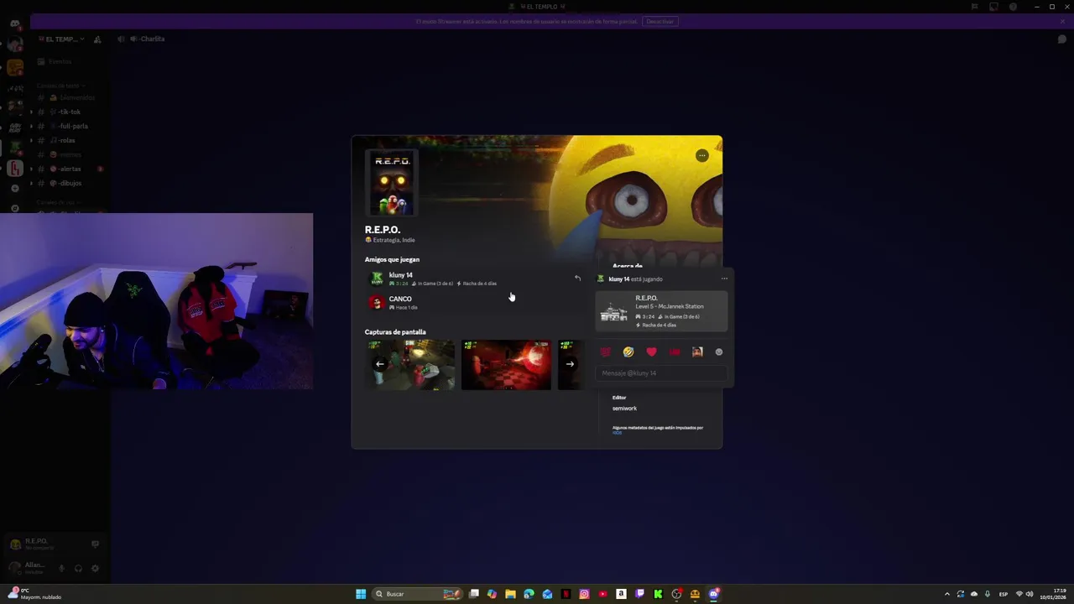Open Instagram from the taskbar
This screenshot has width=1074, height=604.
click(584, 594)
